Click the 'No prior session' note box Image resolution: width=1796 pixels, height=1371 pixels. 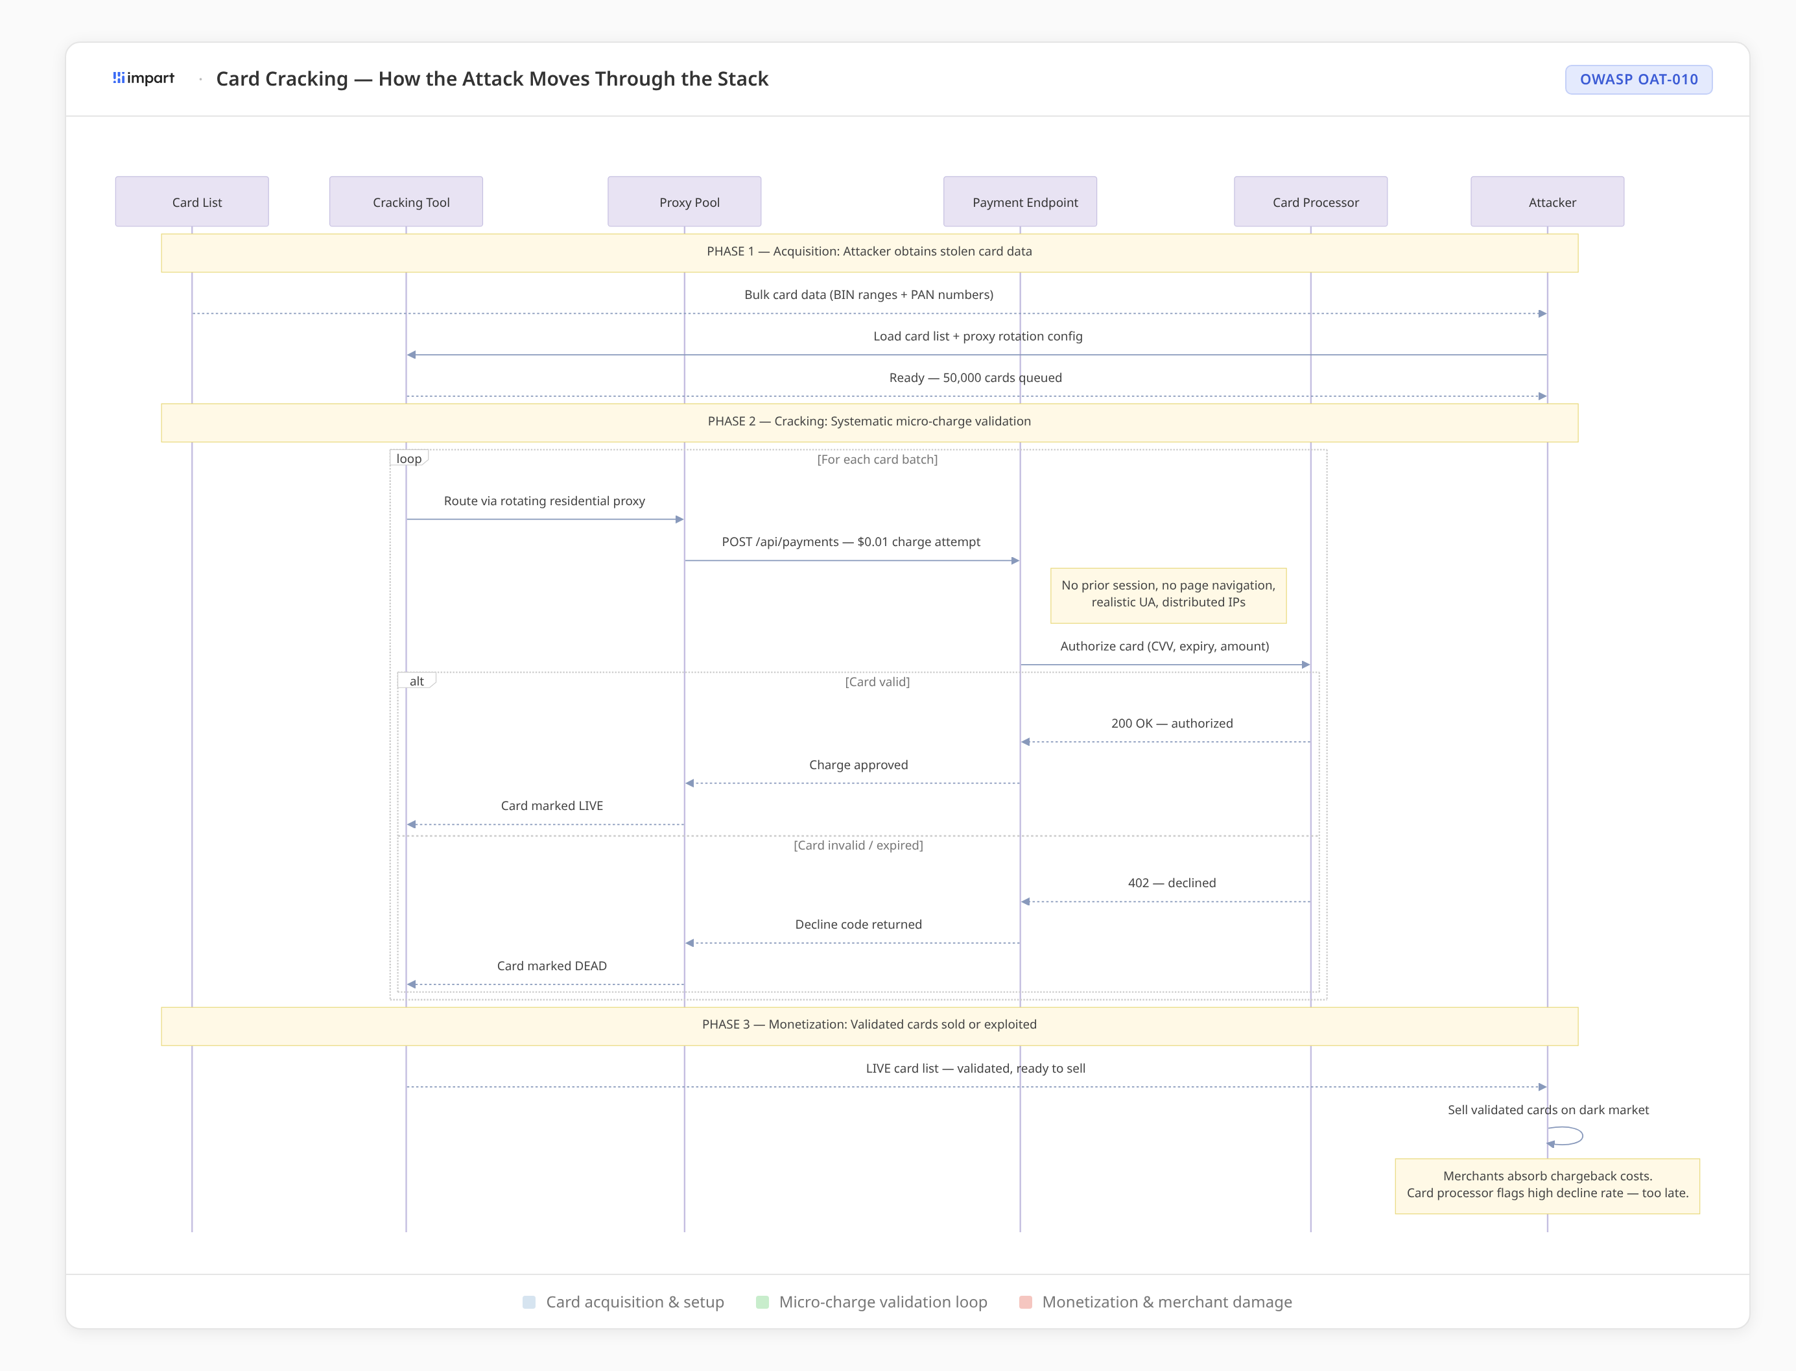tap(1168, 595)
